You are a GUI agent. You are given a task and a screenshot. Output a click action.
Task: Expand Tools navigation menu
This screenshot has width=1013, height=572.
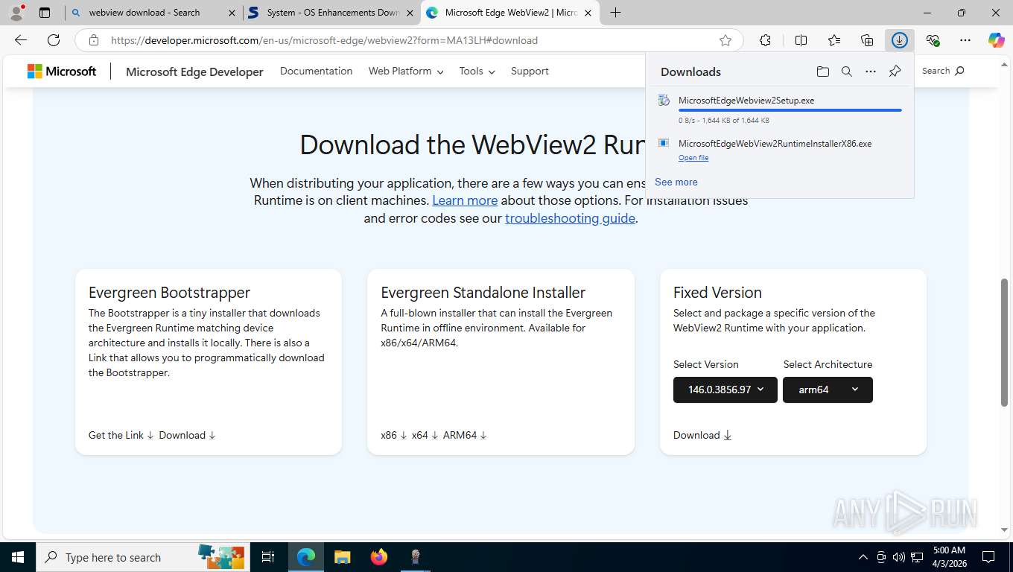point(477,71)
